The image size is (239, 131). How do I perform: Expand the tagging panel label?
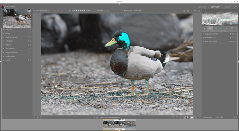8,45
